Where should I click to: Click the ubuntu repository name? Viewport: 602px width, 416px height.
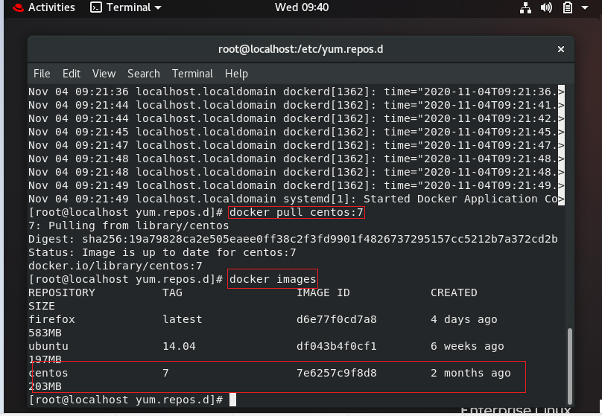point(48,346)
